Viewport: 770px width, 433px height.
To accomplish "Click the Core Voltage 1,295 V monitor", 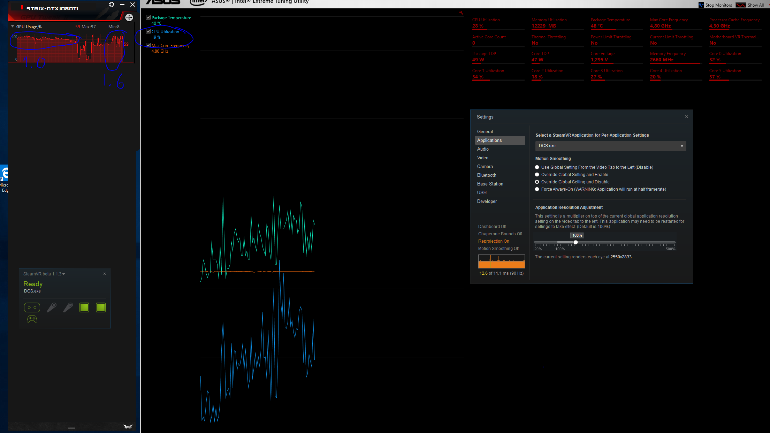I will point(617,57).
